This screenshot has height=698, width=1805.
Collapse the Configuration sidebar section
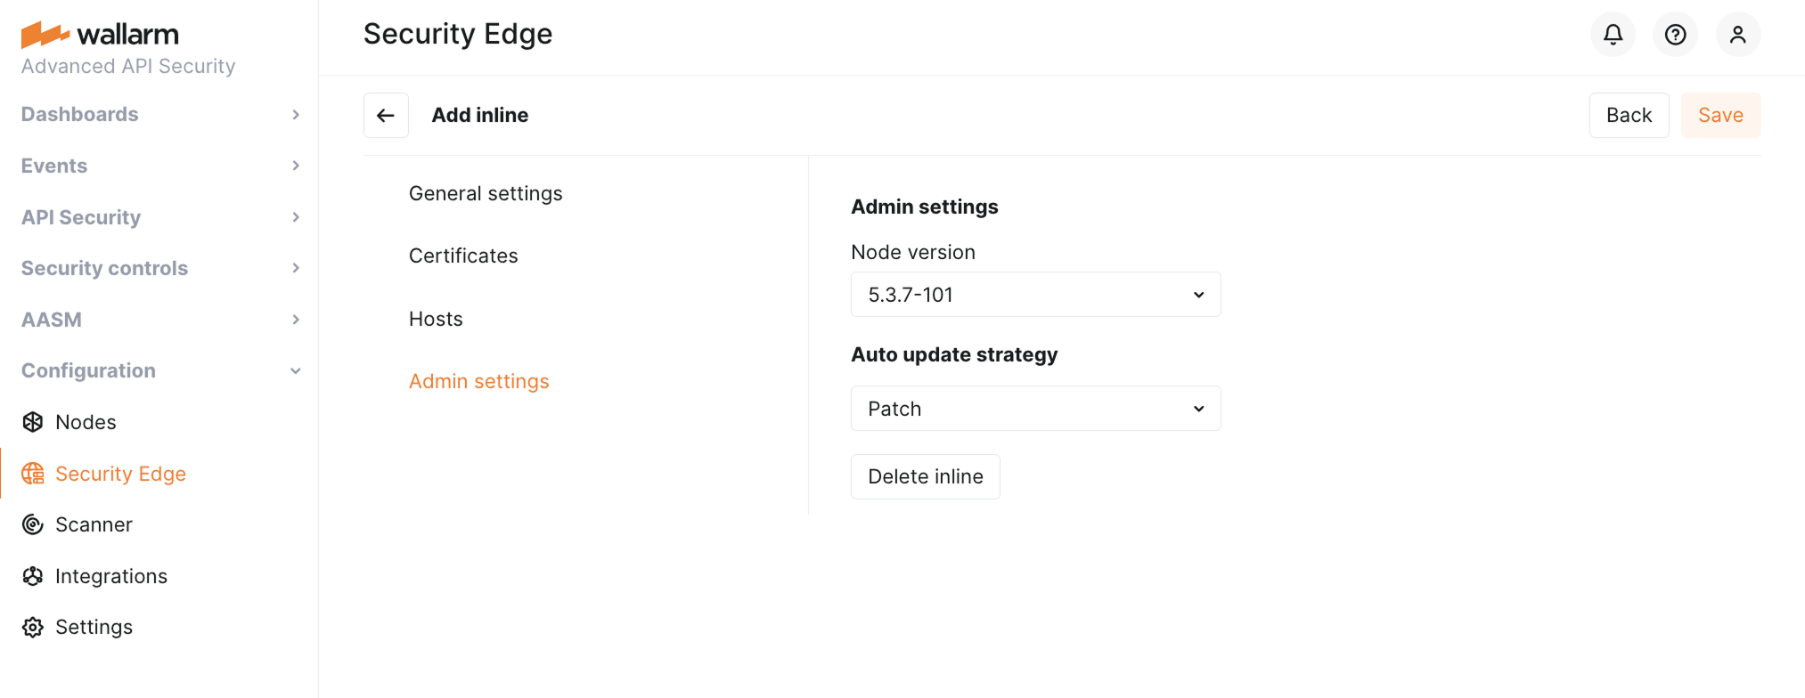[x=160, y=370]
